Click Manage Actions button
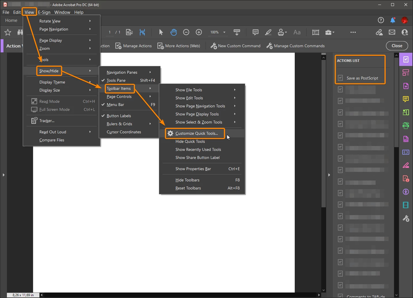The height and width of the screenshot is (298, 413). (x=134, y=46)
